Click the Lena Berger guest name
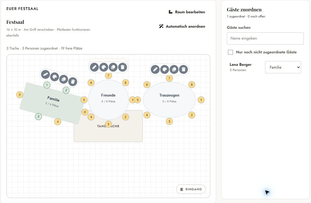Viewport: 311px width, 203px height. [x=240, y=64]
